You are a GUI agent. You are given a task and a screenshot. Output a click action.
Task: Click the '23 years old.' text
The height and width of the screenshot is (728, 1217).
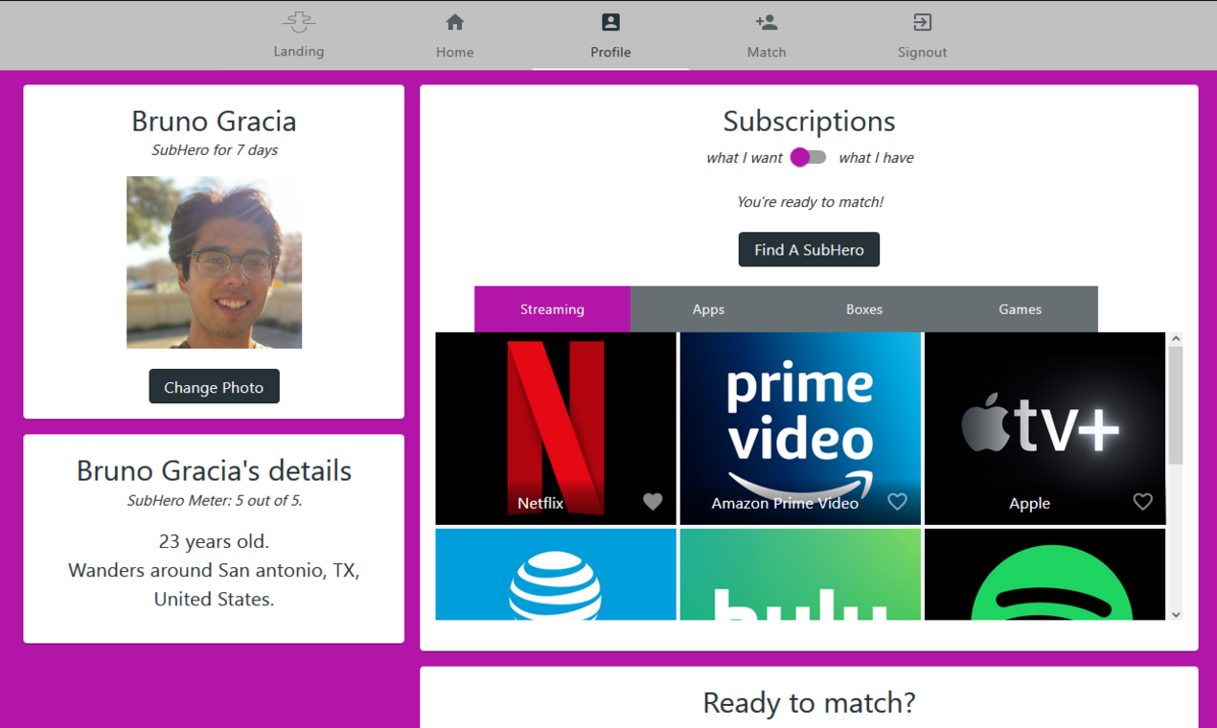pos(214,541)
